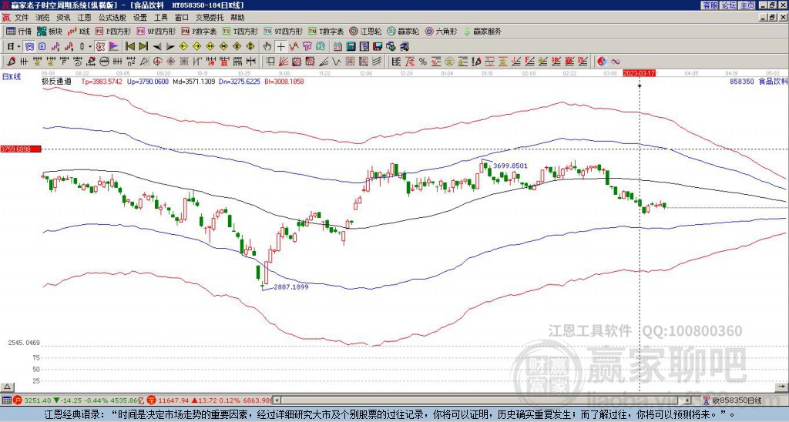Click the flag icon in second toolbar
The image size is (789, 422).
click(x=114, y=47)
